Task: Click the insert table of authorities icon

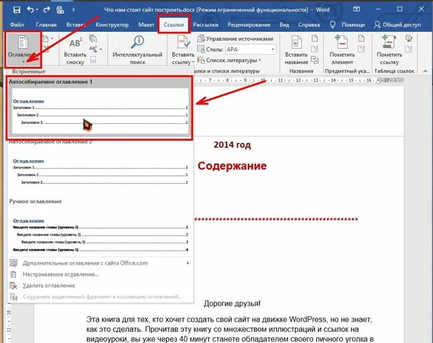Action: [x=409, y=39]
